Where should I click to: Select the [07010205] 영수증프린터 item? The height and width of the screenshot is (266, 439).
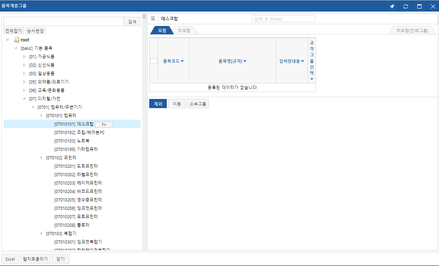(x=78, y=200)
